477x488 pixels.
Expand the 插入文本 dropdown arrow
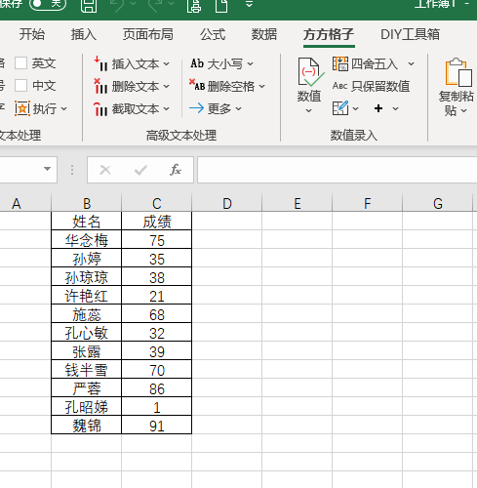167,63
